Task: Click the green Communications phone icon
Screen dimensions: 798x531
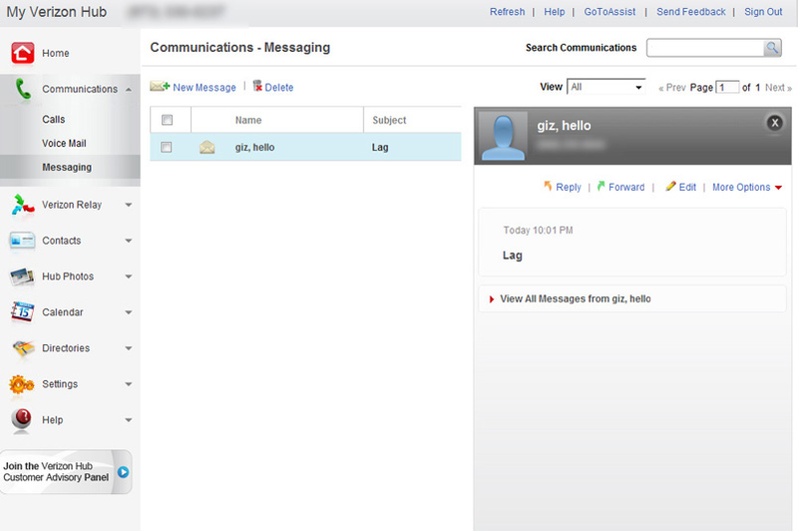Action: coord(23,89)
